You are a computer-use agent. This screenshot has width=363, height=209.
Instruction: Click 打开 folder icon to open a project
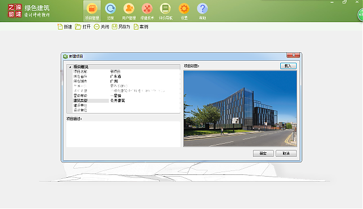coord(83,27)
